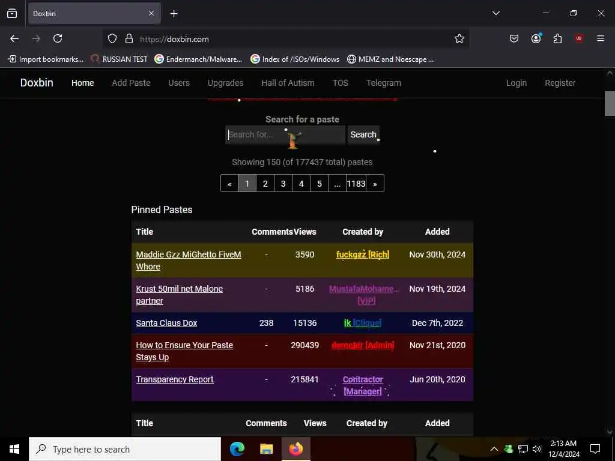The image size is (615, 461).
Task: Click the 'Dec 7th, 2022' date cell
Action: [x=437, y=323]
